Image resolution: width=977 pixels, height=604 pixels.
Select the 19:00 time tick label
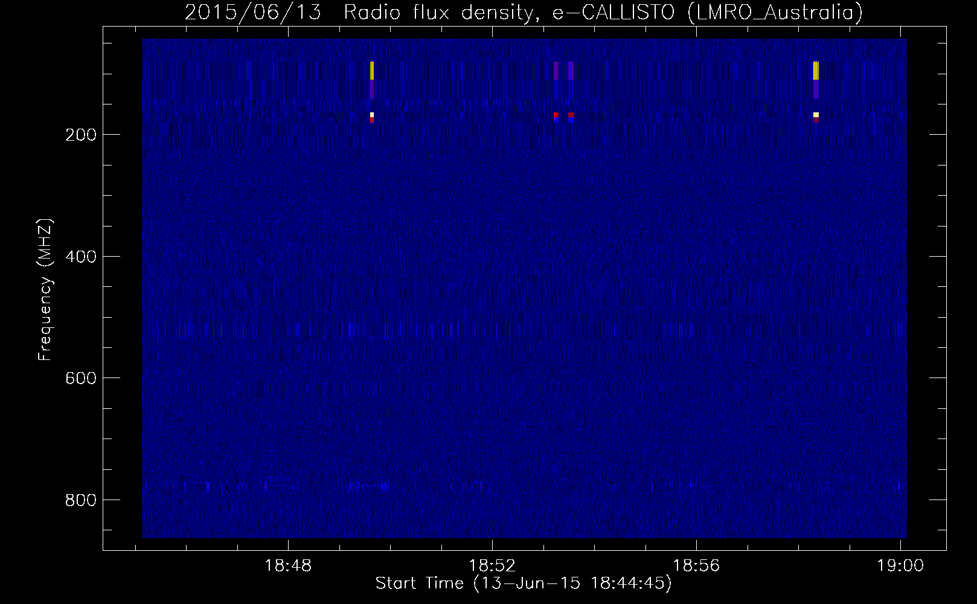900,566
